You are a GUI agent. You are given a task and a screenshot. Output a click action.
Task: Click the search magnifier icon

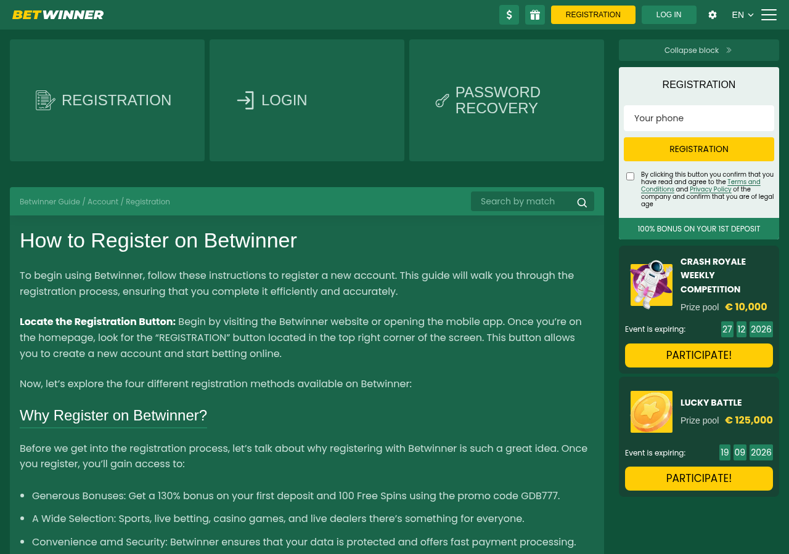[x=582, y=203]
